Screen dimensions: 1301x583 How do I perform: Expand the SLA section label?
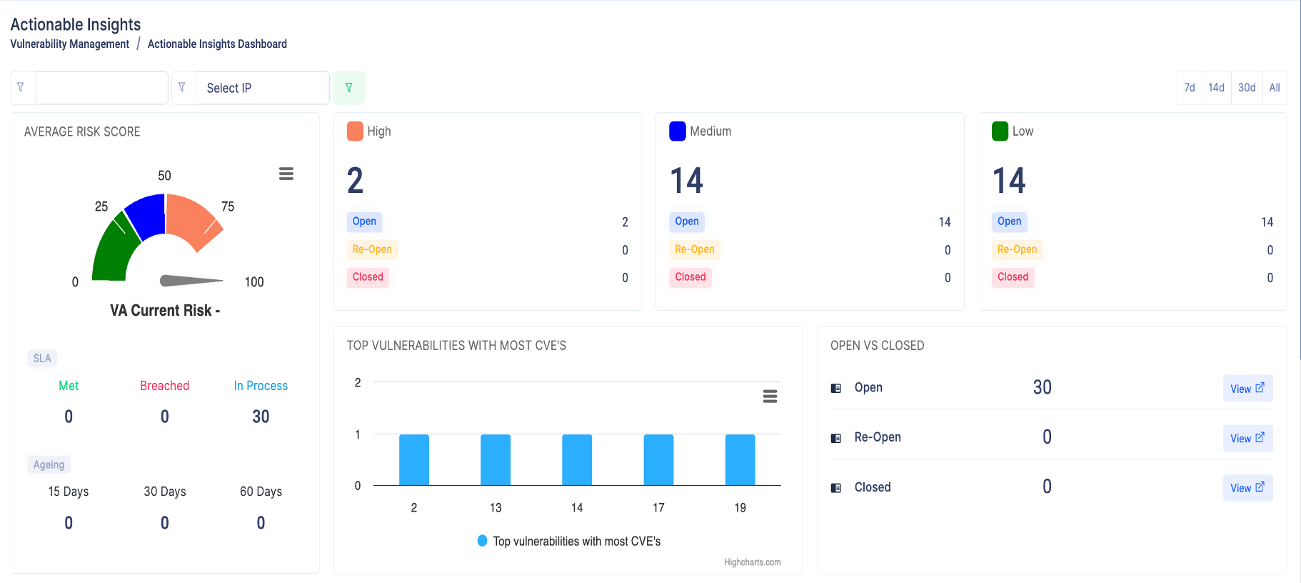point(41,358)
